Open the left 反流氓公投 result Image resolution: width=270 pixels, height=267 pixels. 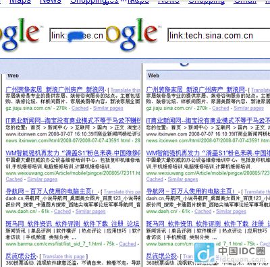pyautogui.click(x=21, y=256)
